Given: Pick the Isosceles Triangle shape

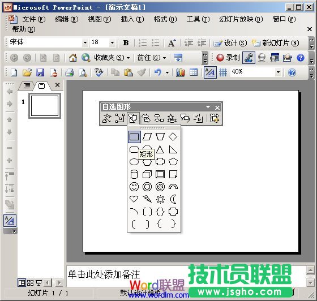Looking at the screenshot, I should tap(160, 149).
